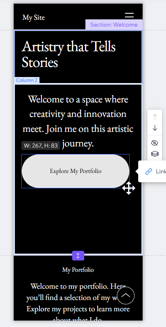Select the Section: Welcome label tab

click(x=114, y=25)
